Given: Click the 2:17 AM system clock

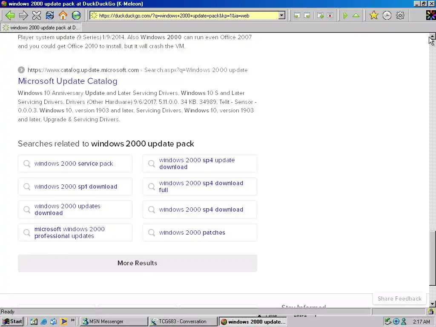Looking at the screenshot, I should [x=421, y=322].
